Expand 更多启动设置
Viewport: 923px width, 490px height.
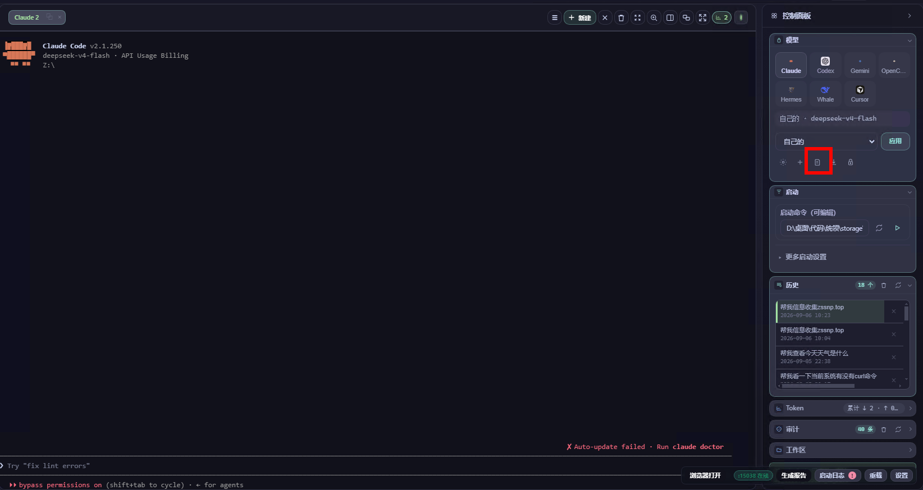pos(806,257)
